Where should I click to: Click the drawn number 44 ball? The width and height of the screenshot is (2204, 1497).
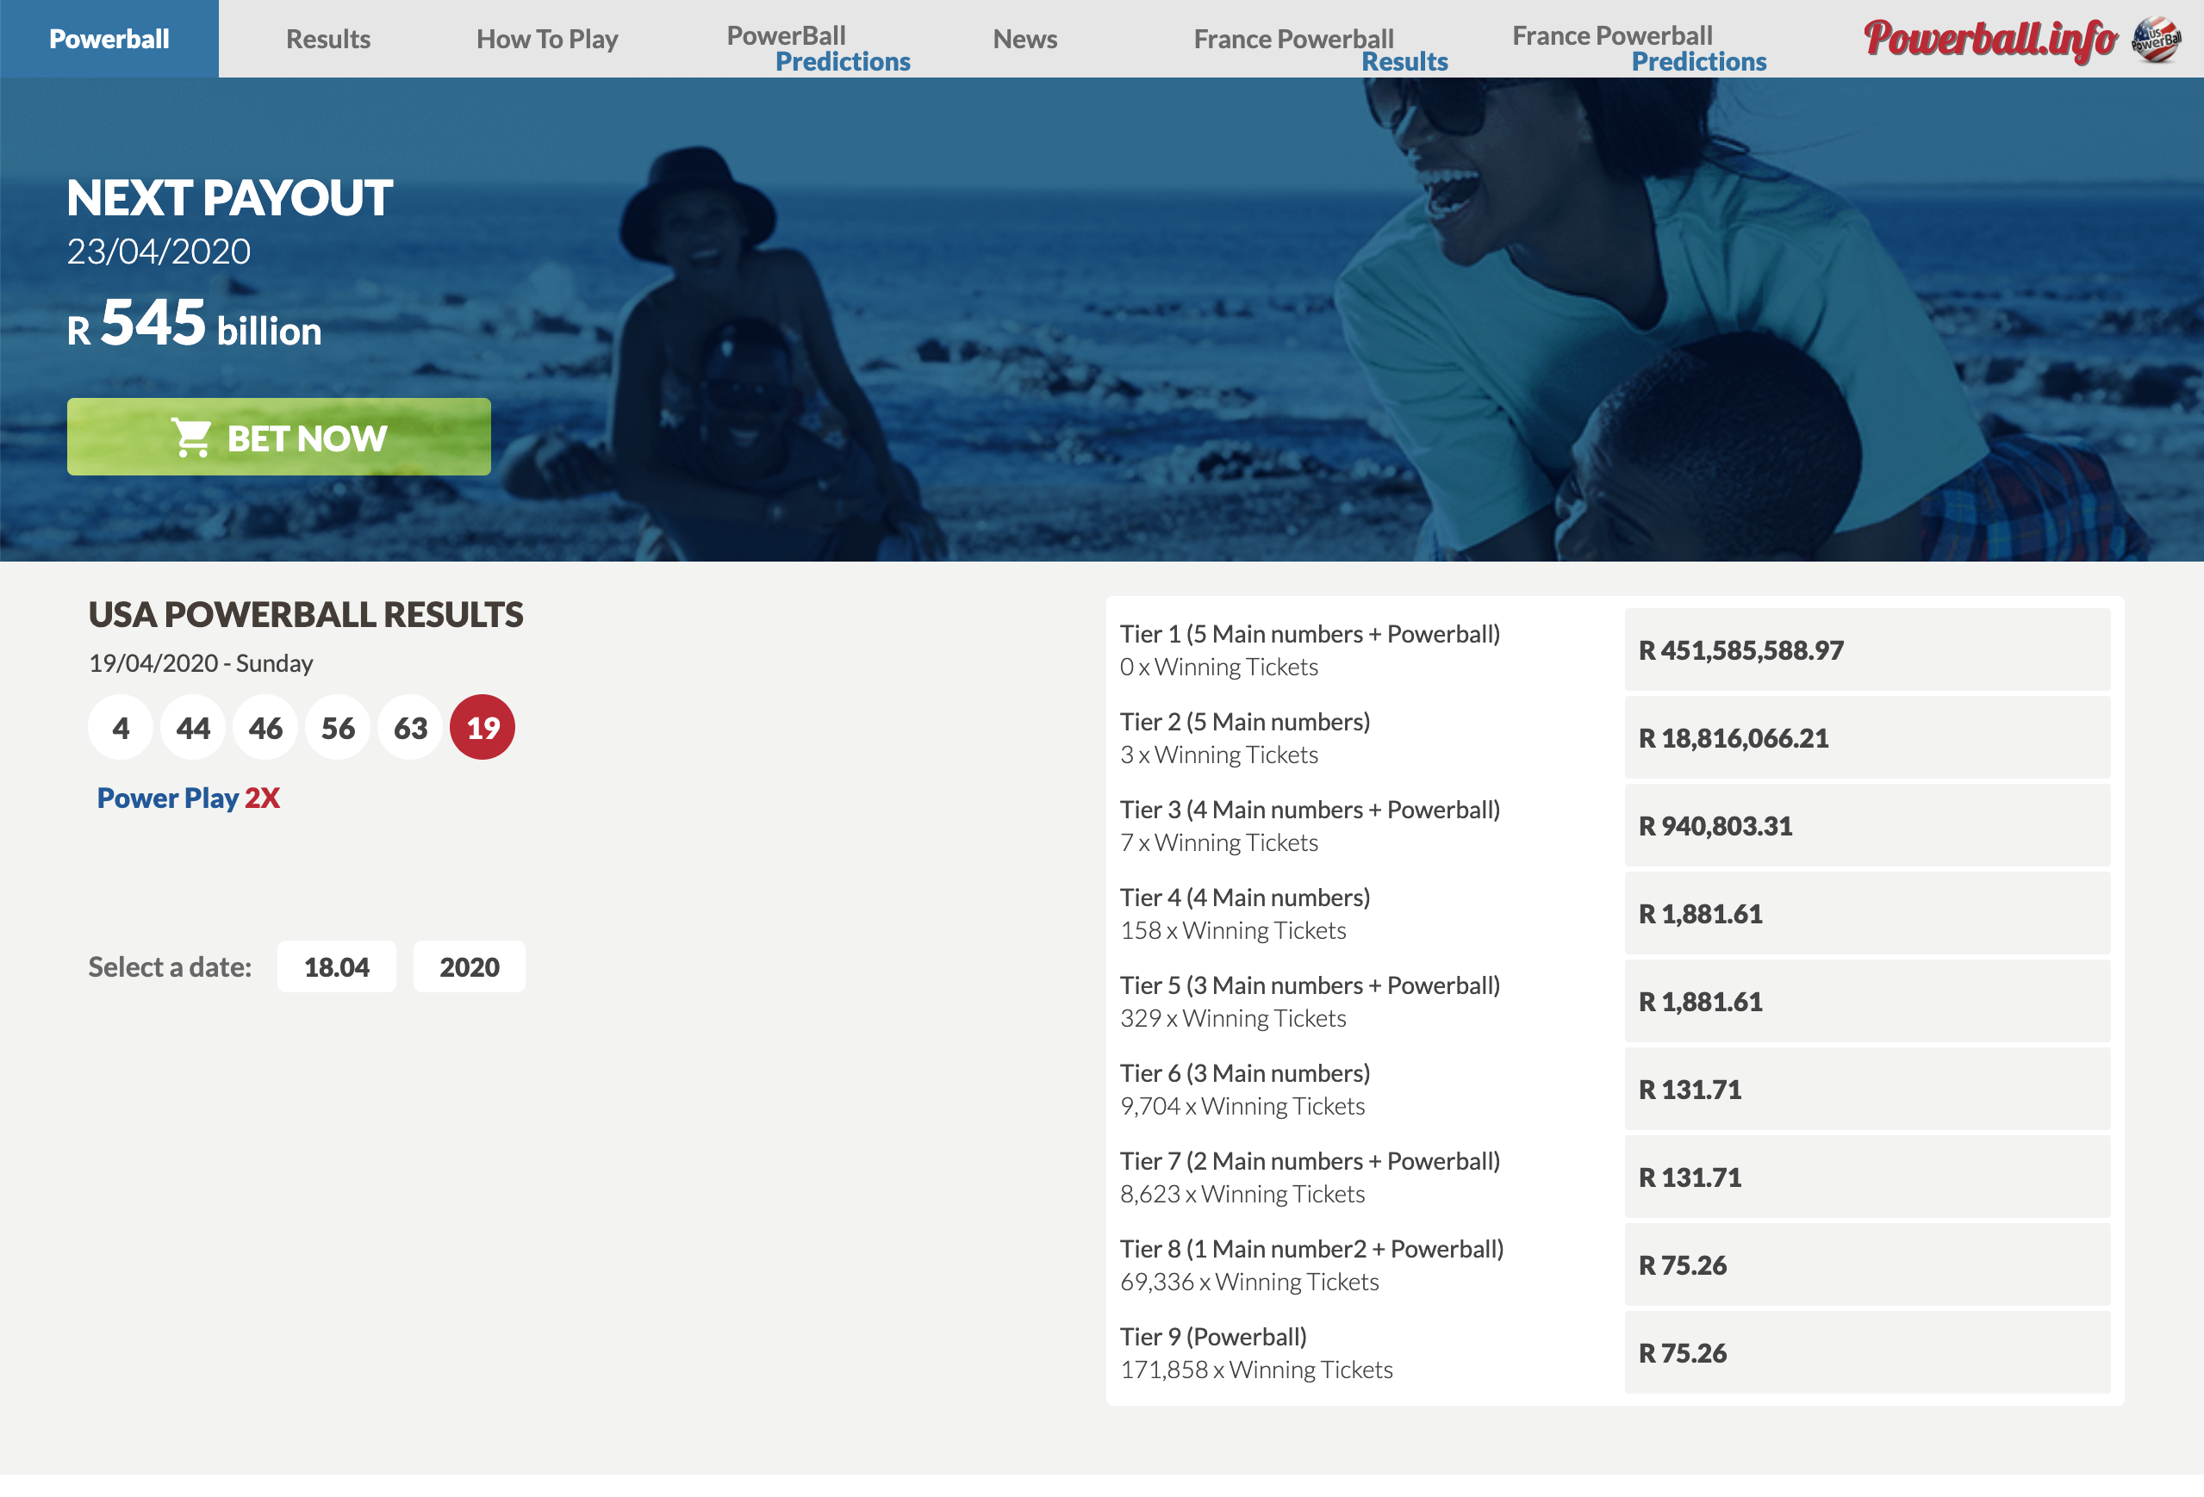tap(194, 728)
